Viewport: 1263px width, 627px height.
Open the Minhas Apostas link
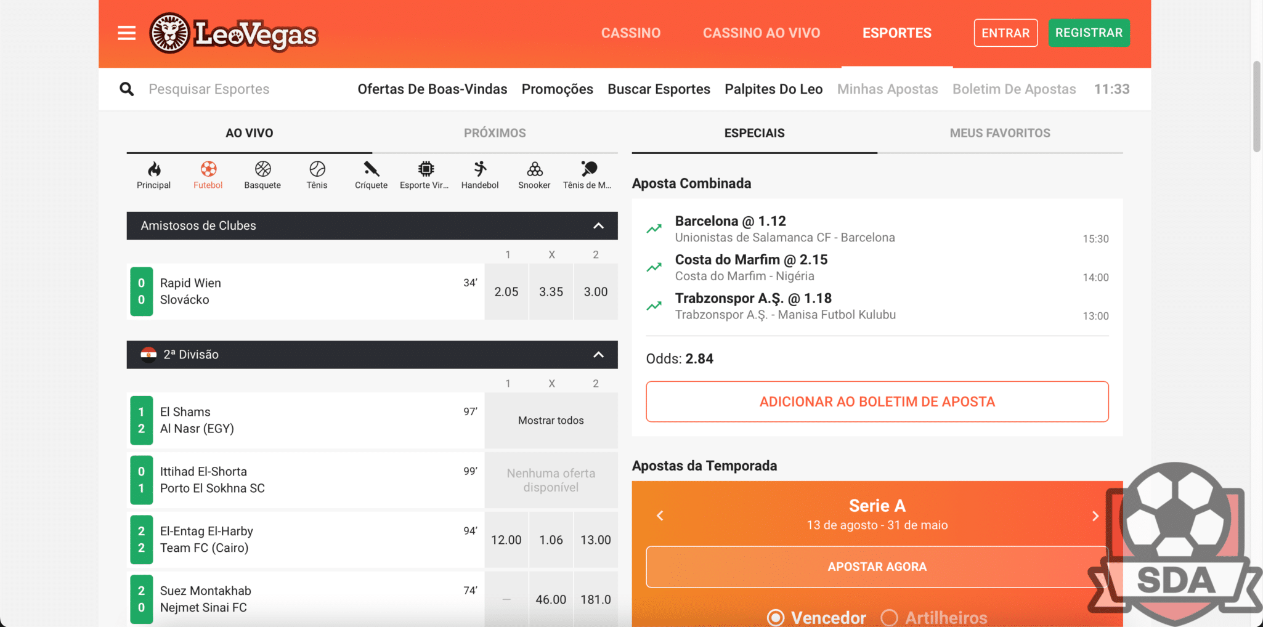pos(887,89)
